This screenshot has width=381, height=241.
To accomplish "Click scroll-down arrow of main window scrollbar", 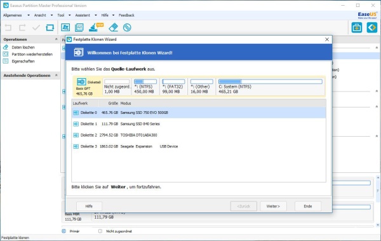I will click(x=378, y=224).
